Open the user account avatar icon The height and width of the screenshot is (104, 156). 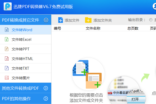click(154, 6)
